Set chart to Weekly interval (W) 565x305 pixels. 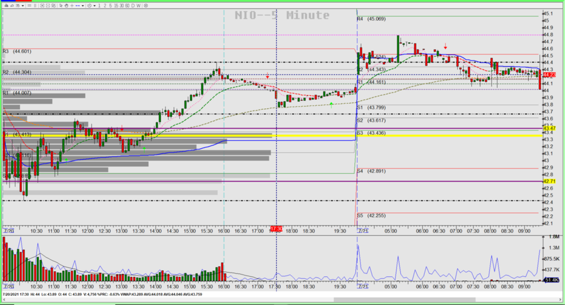click(138, 6)
